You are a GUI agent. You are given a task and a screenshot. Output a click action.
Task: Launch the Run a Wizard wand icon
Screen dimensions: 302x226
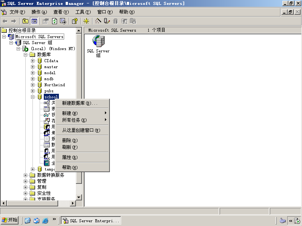[98, 21]
